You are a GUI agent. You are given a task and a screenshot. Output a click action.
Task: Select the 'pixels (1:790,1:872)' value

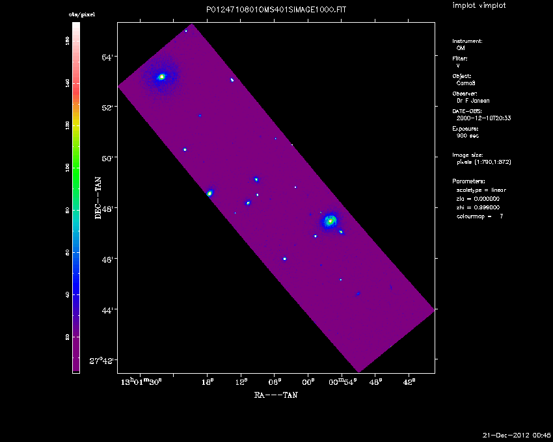483,162
